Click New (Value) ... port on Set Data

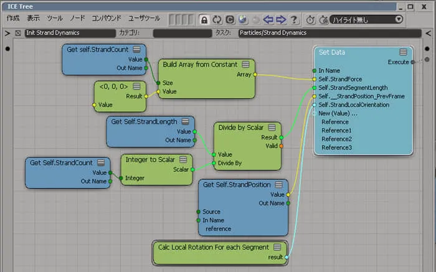pos(338,113)
